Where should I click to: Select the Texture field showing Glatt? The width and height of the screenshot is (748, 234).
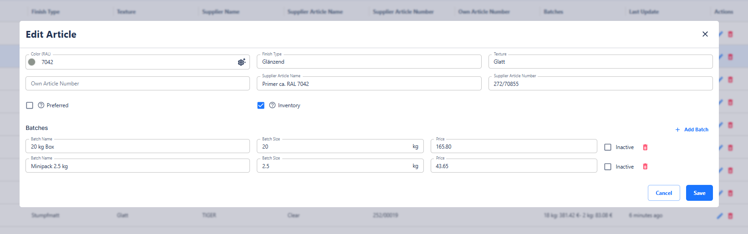pos(600,62)
